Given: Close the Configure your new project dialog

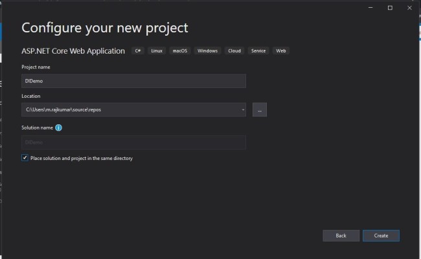Looking at the screenshot, I should pyautogui.click(x=409, y=8).
